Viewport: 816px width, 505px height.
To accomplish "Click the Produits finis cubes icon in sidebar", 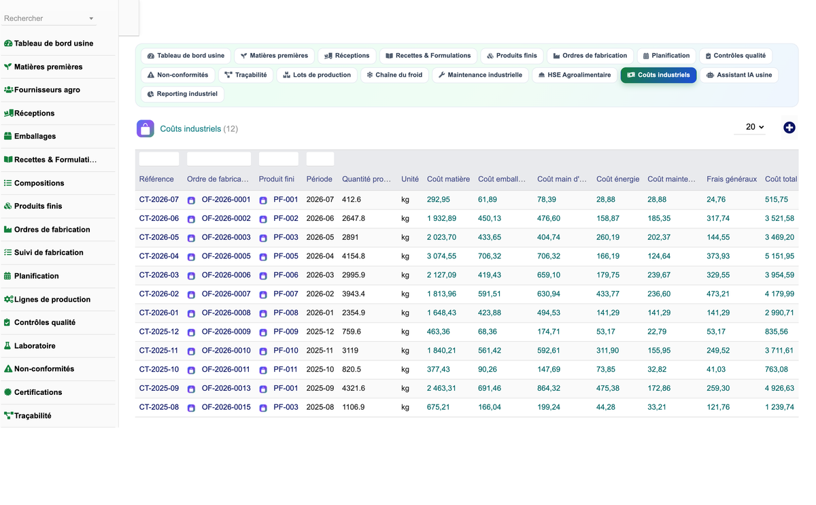I will point(8,206).
